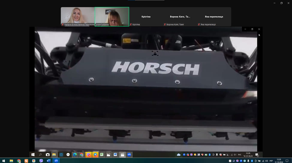Screen dimensions: 292x163
Task: Open Start menu in the shared screen taskbar
Action: point(33,155)
